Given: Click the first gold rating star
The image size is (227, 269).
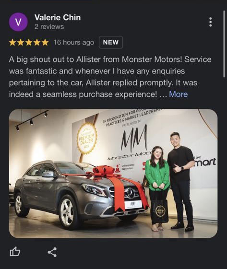Looking at the screenshot, I should click(12, 42).
